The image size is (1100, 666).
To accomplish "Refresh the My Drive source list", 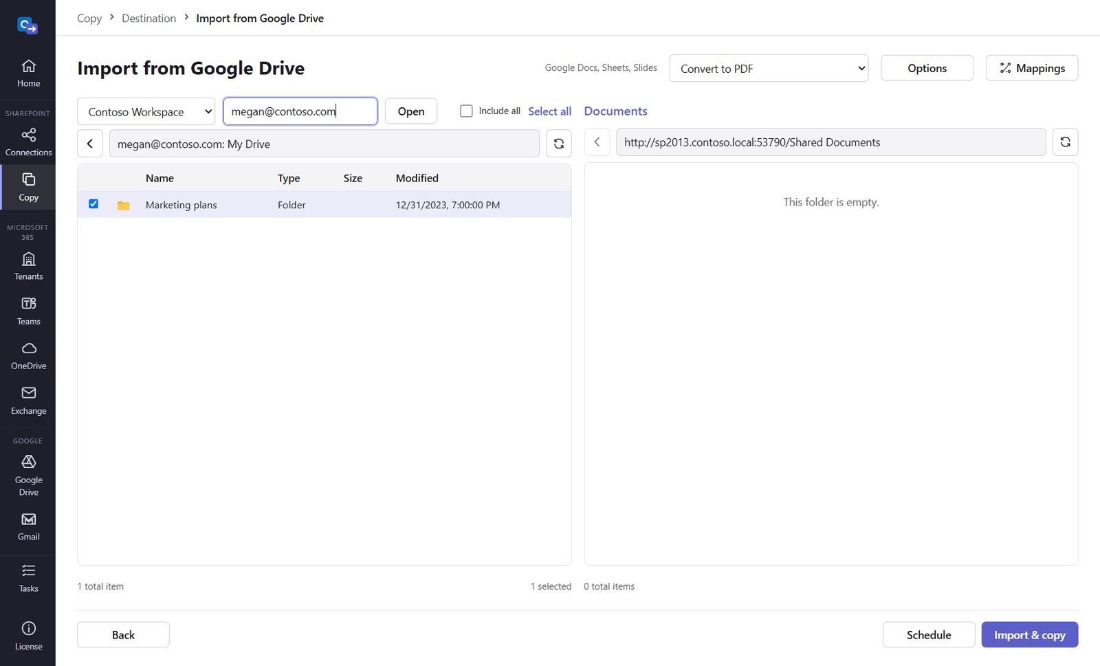I will click(x=559, y=144).
